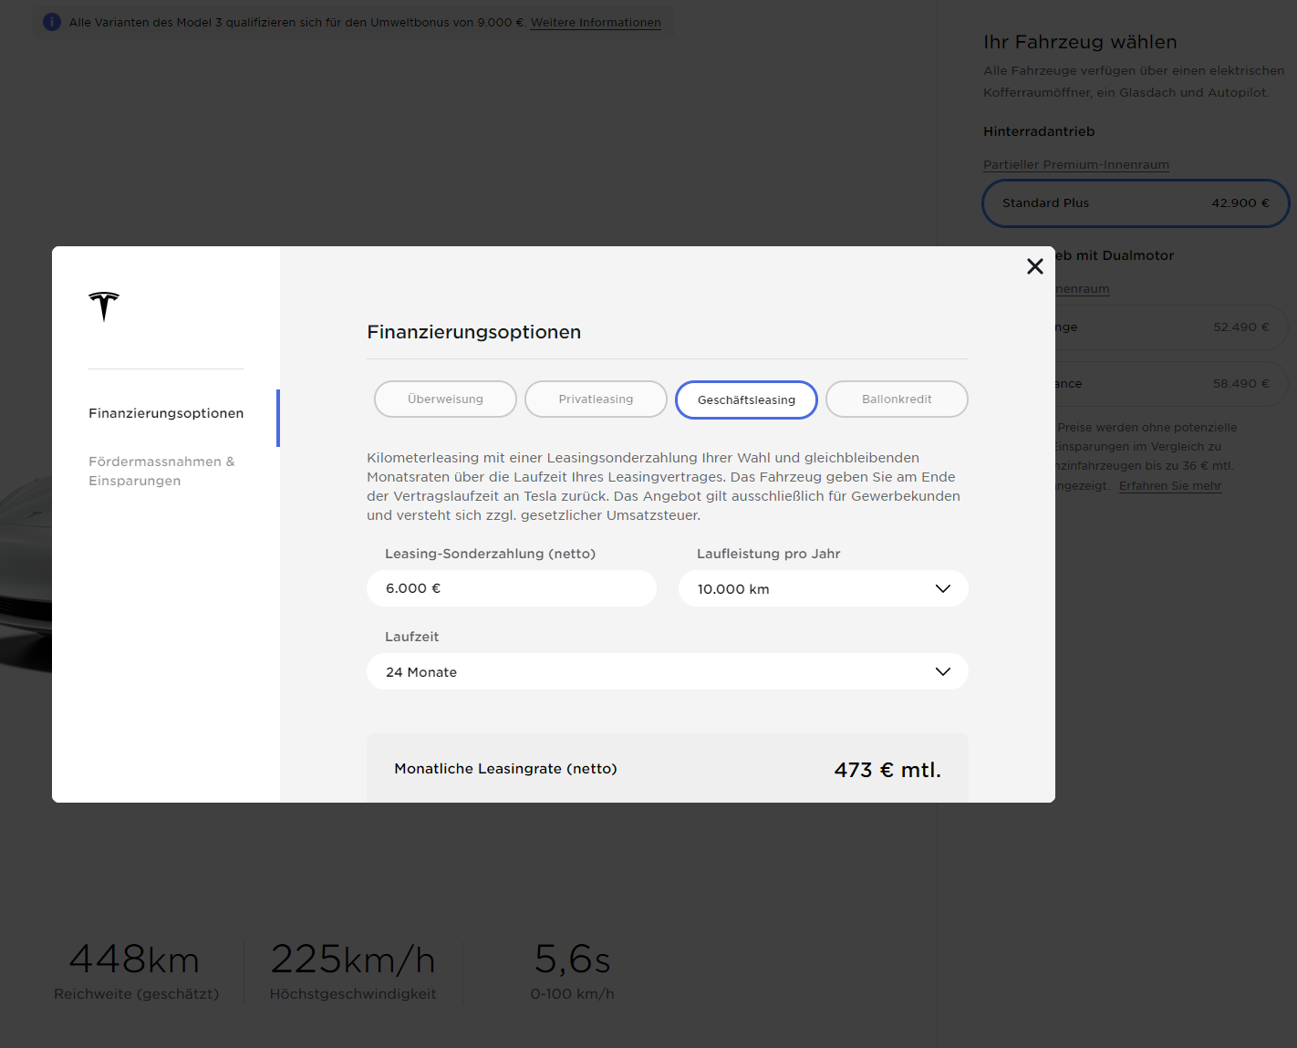This screenshot has width=1297, height=1048.
Task: Click the 5,6s acceleration value
Action: [572, 960]
